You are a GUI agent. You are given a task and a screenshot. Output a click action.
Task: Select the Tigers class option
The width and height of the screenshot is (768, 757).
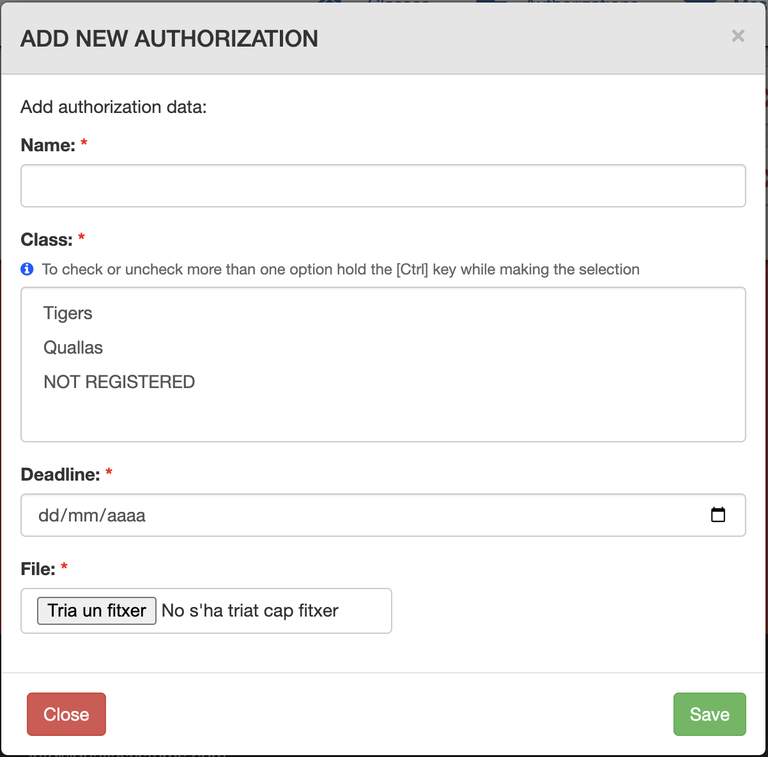tap(68, 313)
